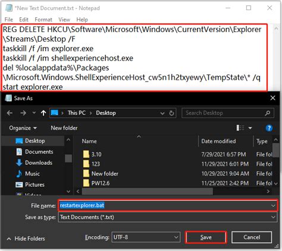Open the Notepad Help menu
282x251 pixels.
point(82,20)
